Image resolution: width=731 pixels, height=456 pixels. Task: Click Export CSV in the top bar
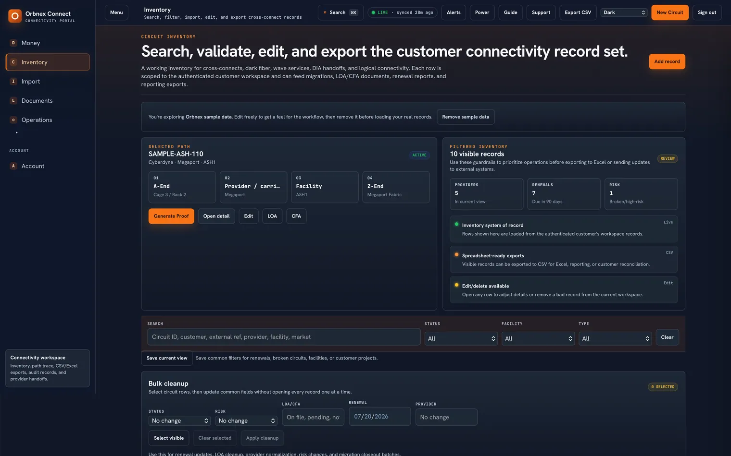578,12
